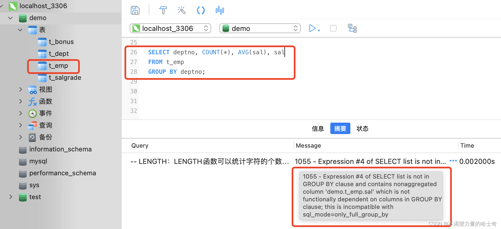Switch to the 状态 tab

click(x=362, y=128)
